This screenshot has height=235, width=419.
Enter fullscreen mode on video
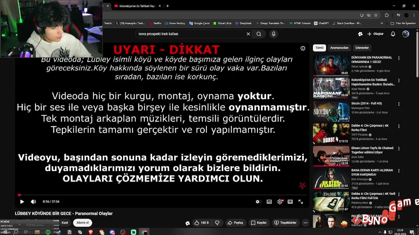pyautogui.click(x=301, y=202)
